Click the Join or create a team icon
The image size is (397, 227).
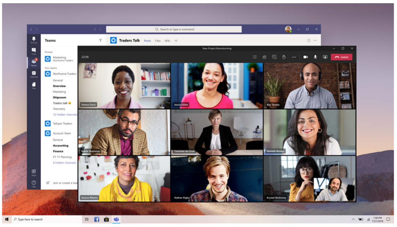tap(48, 183)
